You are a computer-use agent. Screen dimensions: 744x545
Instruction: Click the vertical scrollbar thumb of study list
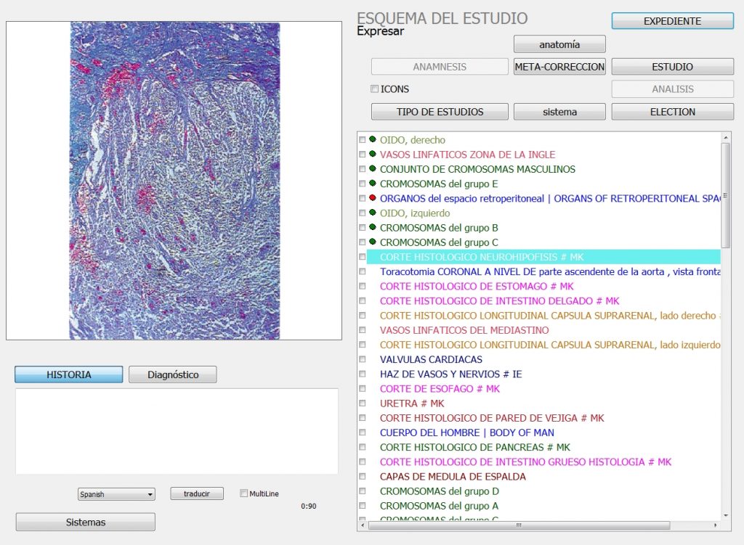726,194
